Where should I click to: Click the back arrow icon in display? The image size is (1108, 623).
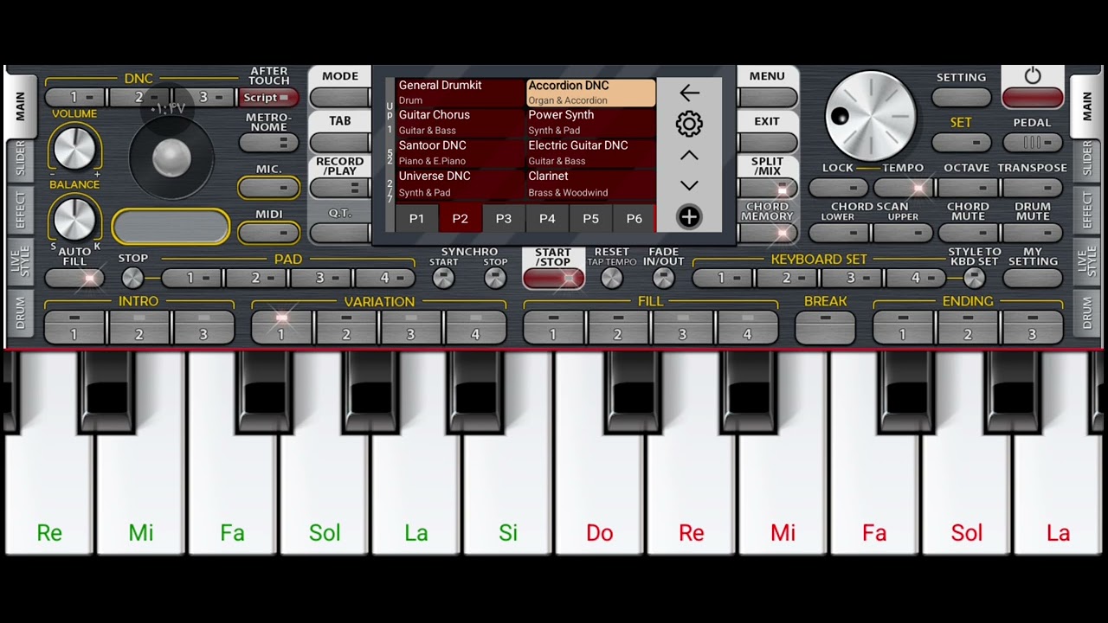(x=689, y=93)
